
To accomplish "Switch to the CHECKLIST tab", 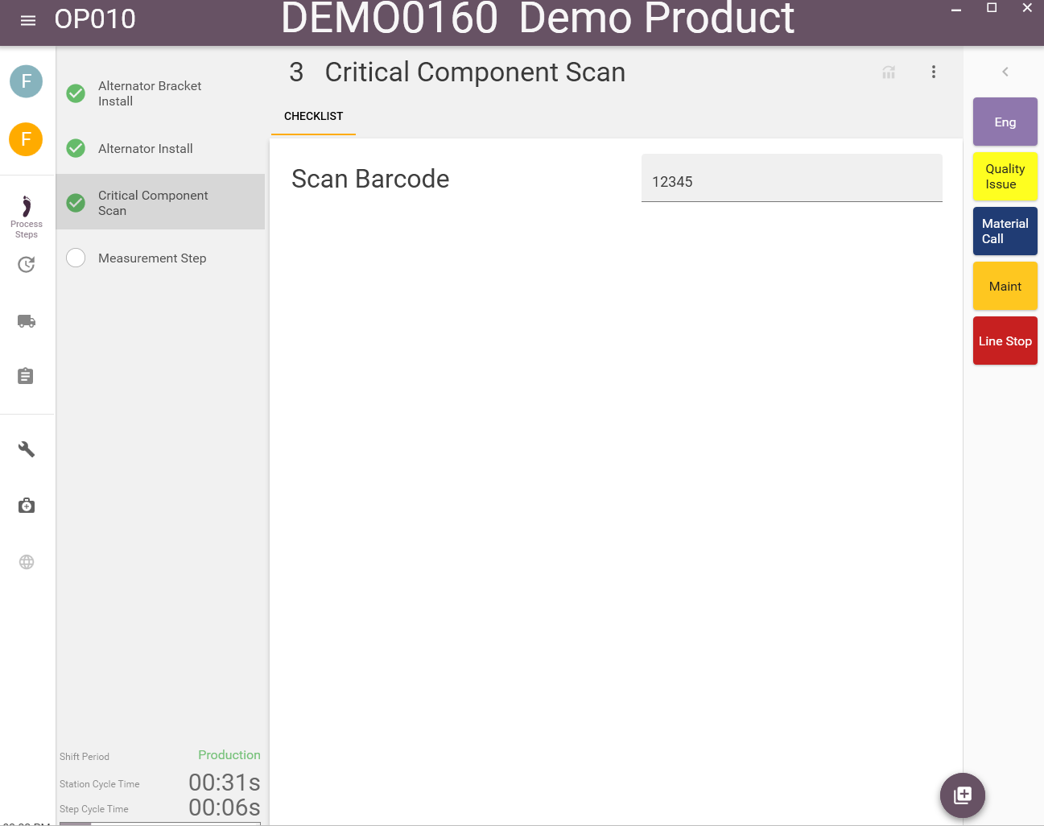I will coord(313,116).
